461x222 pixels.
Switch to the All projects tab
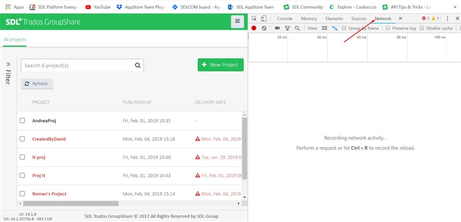(x=15, y=39)
